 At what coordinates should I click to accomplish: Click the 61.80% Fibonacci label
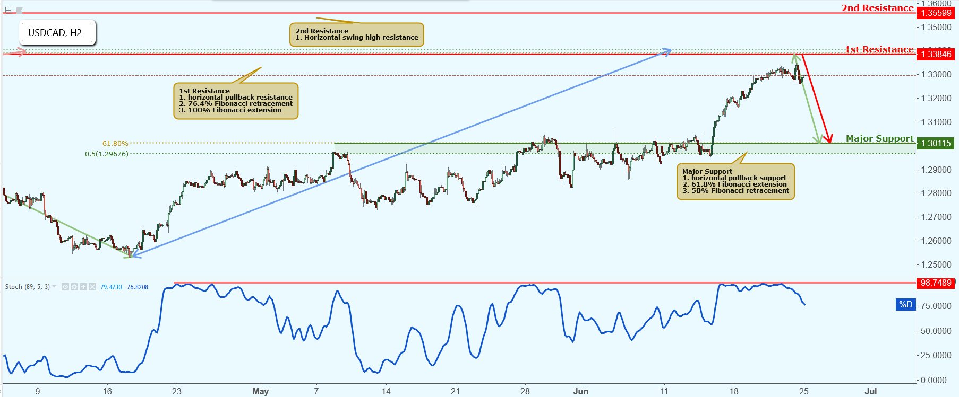[x=115, y=144]
